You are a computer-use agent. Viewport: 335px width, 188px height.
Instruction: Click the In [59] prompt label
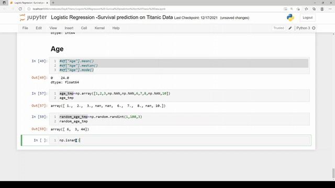click(x=40, y=117)
